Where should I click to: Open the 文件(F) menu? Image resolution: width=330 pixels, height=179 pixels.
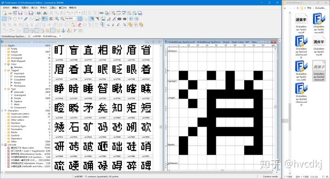(6, 8)
